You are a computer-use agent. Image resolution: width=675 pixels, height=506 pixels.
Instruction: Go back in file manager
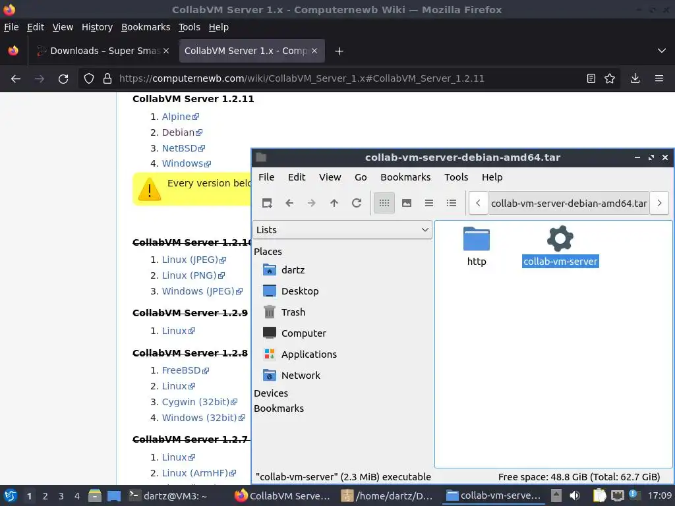[x=289, y=203]
